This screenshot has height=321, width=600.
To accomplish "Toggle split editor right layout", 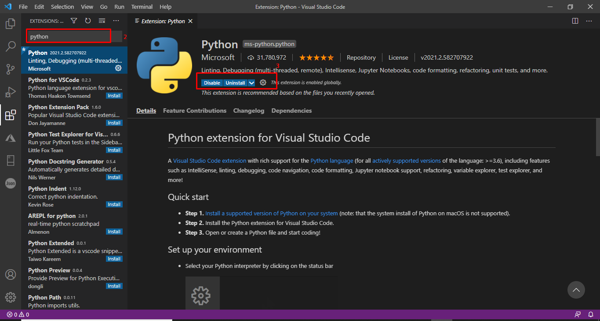I will click(x=575, y=21).
